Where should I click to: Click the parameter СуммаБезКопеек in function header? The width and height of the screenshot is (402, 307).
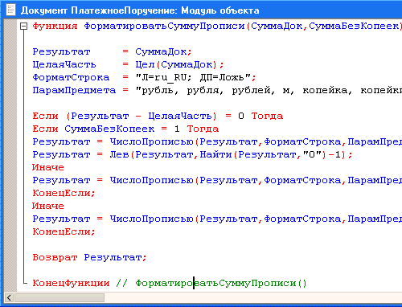pyautogui.click(x=354, y=27)
